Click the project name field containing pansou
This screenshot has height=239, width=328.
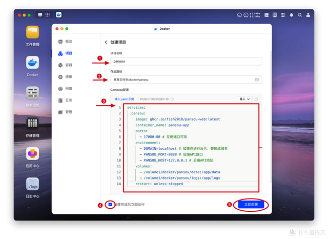186,62
